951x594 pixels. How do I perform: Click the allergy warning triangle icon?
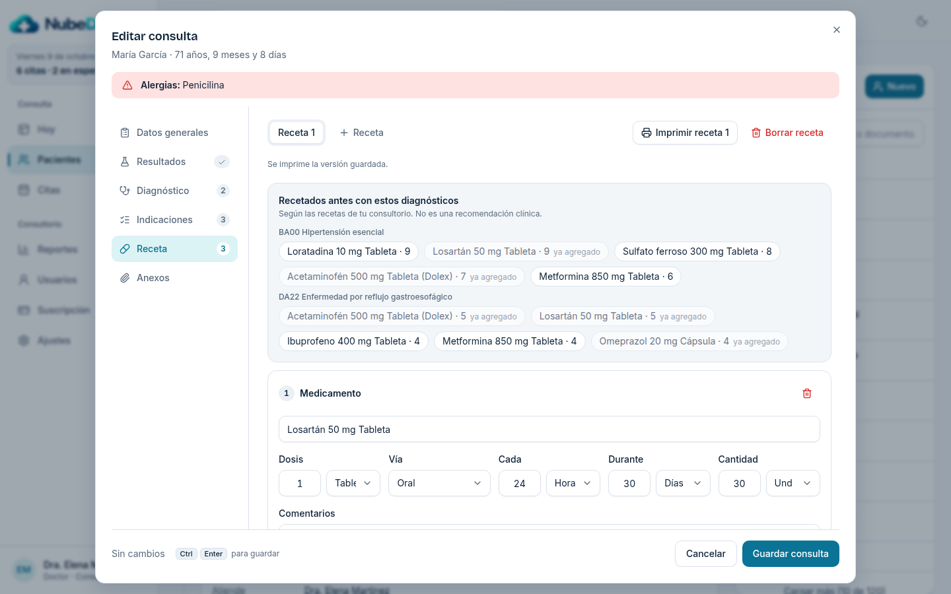(127, 85)
